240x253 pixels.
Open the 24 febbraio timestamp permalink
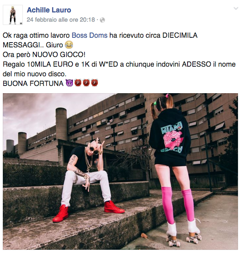pyautogui.click(x=61, y=20)
